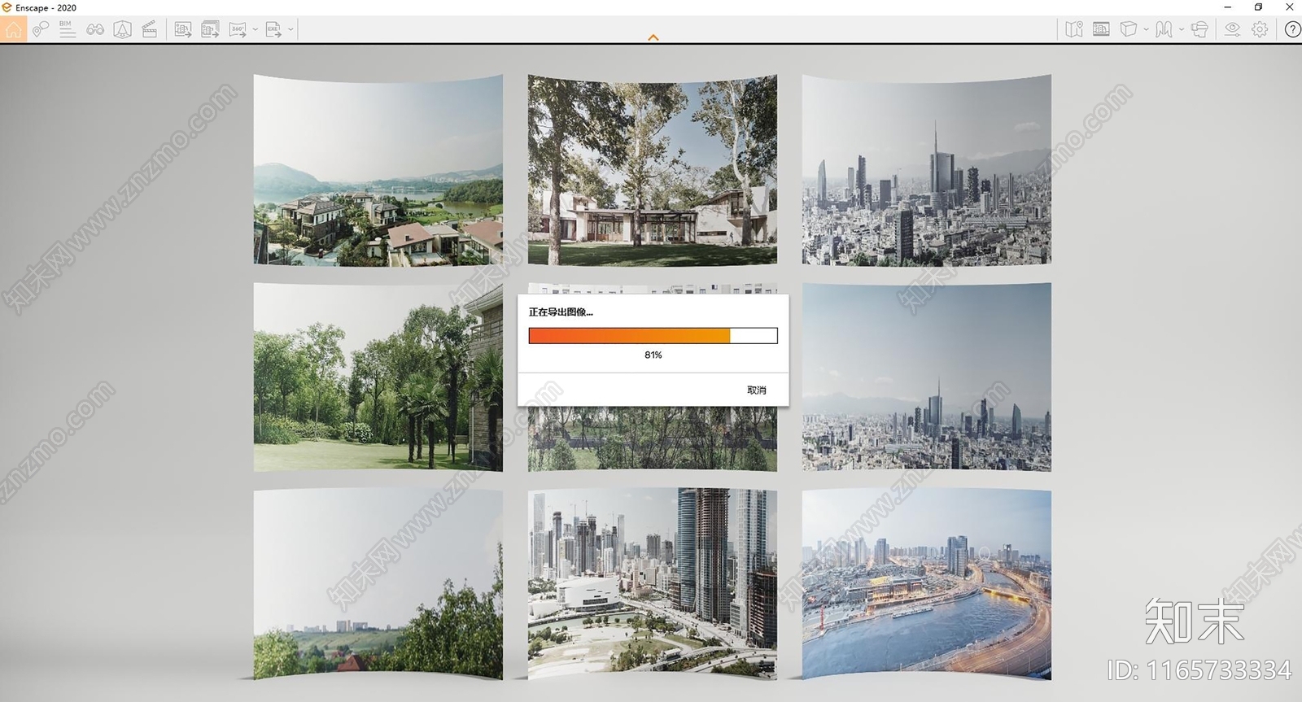Close the Enscape window
The width and height of the screenshot is (1302, 702).
coord(1289,7)
